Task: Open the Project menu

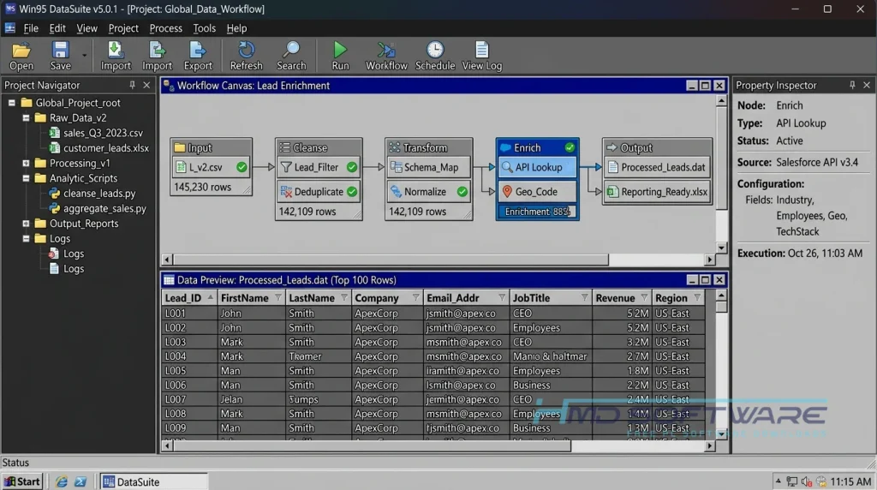Action: tap(123, 28)
